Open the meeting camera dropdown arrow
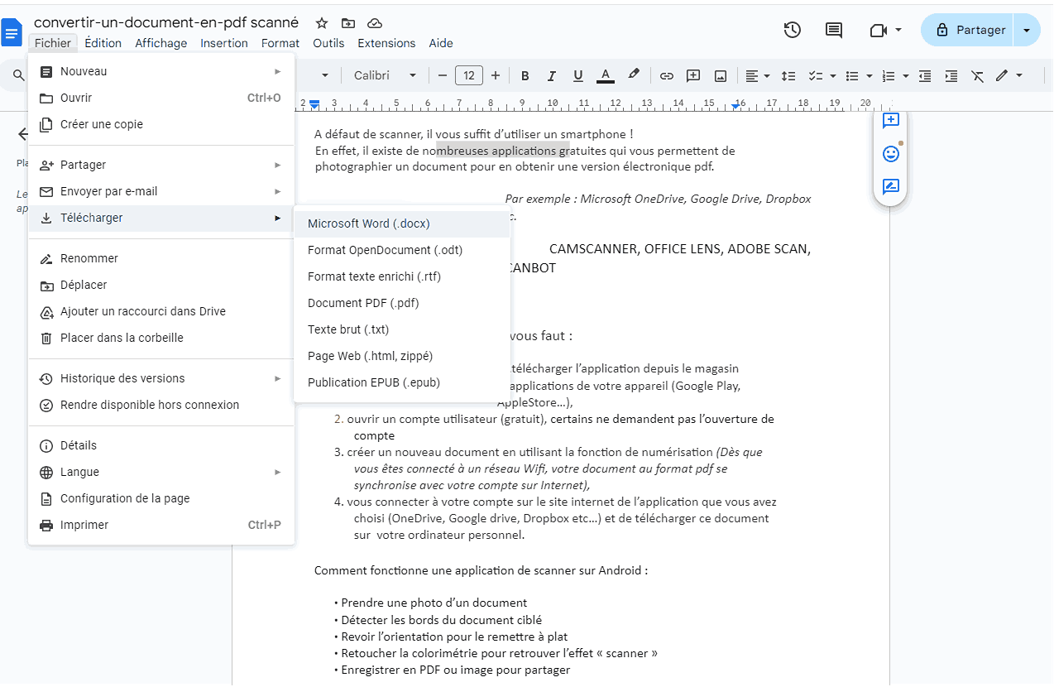 [x=898, y=30]
